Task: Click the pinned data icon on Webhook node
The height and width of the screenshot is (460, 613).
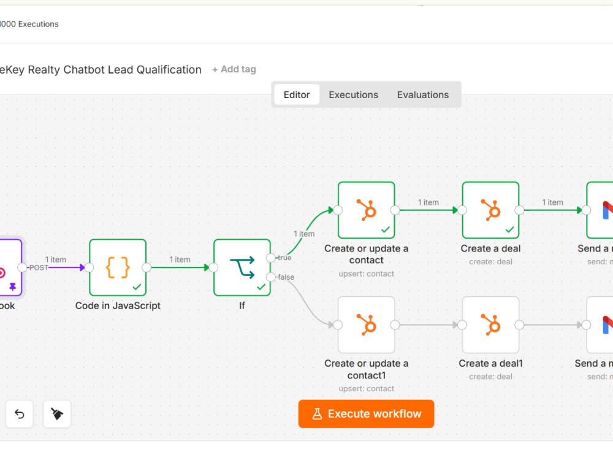Action: (12, 286)
